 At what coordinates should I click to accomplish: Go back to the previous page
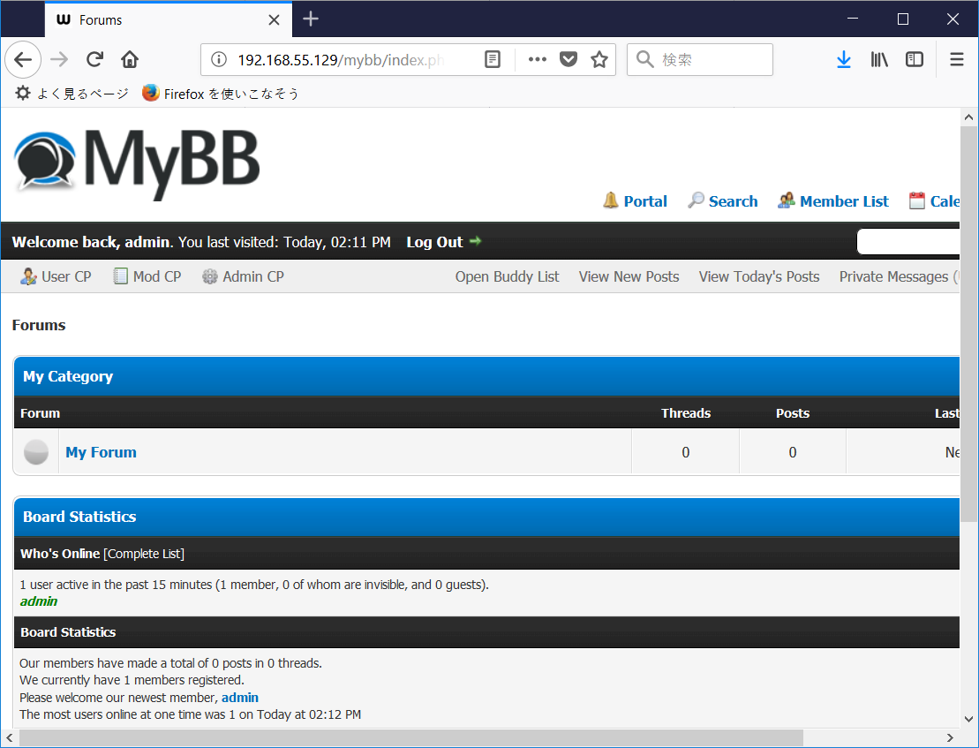point(23,59)
